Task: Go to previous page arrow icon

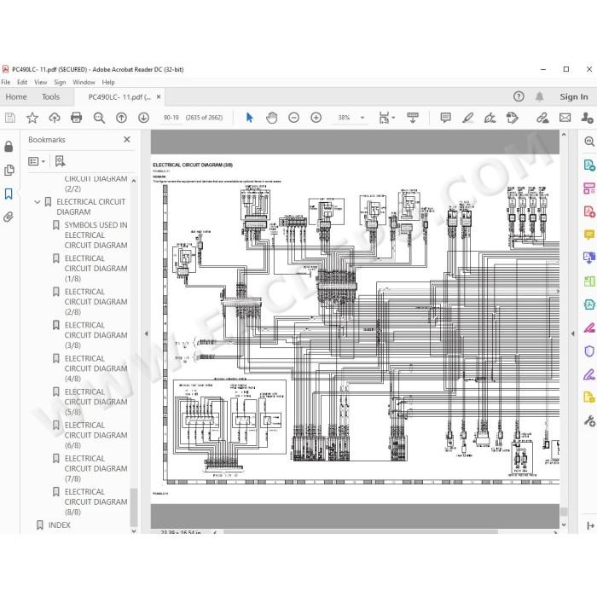Action: [121, 118]
